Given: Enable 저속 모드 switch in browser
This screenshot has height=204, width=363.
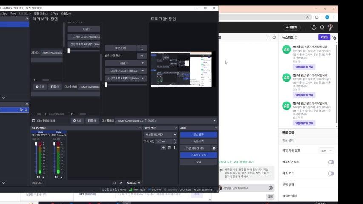Looking at the screenshot, I should click(331, 173).
